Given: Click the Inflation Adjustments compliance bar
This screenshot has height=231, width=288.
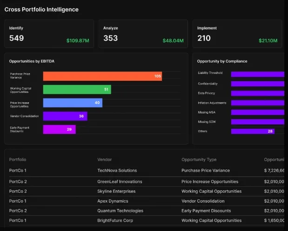Looking at the screenshot, I should (x=258, y=103).
